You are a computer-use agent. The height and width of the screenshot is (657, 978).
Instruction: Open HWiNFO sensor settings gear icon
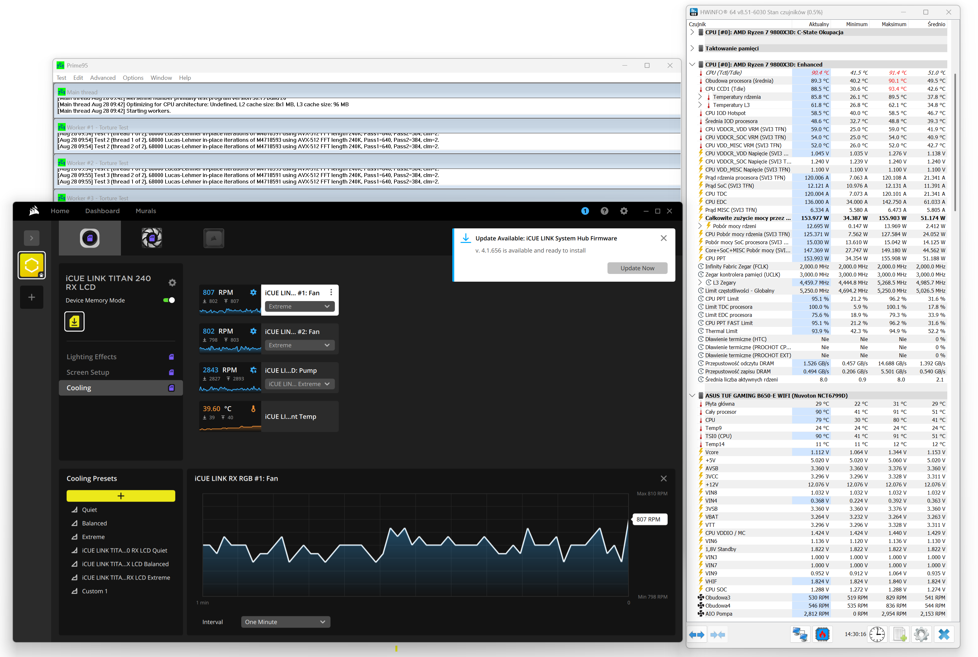tap(921, 634)
